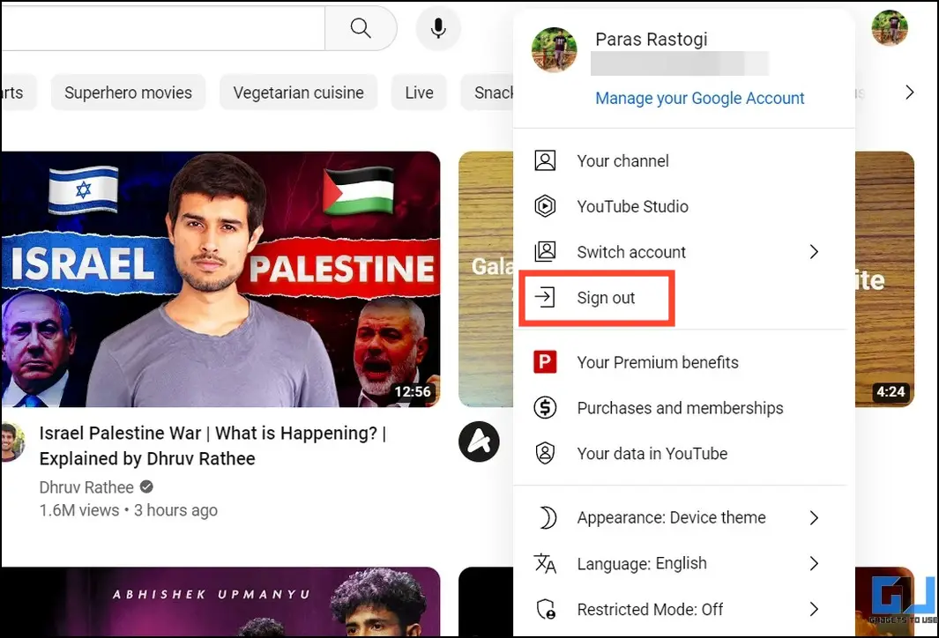This screenshot has width=939, height=638.
Task: Choose Sign out from account menu
Action: pos(684,298)
